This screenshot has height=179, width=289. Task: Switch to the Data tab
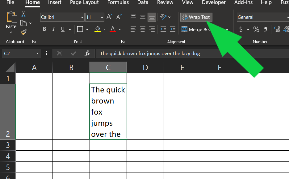click(x=143, y=2)
